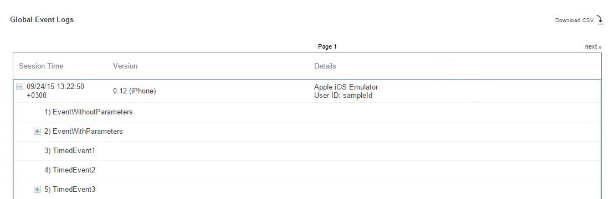Select the EventWithParameters event label
Viewport: 615px width, 199px height.
click(83, 132)
